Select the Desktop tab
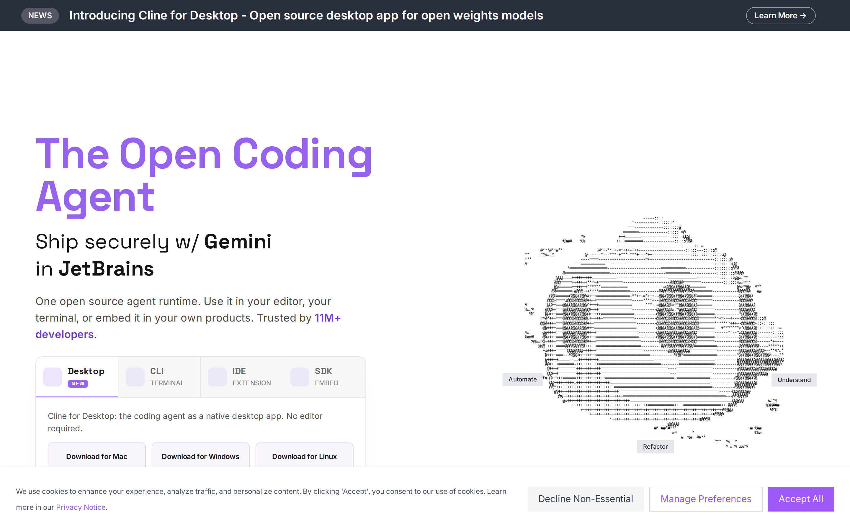 coord(77,377)
